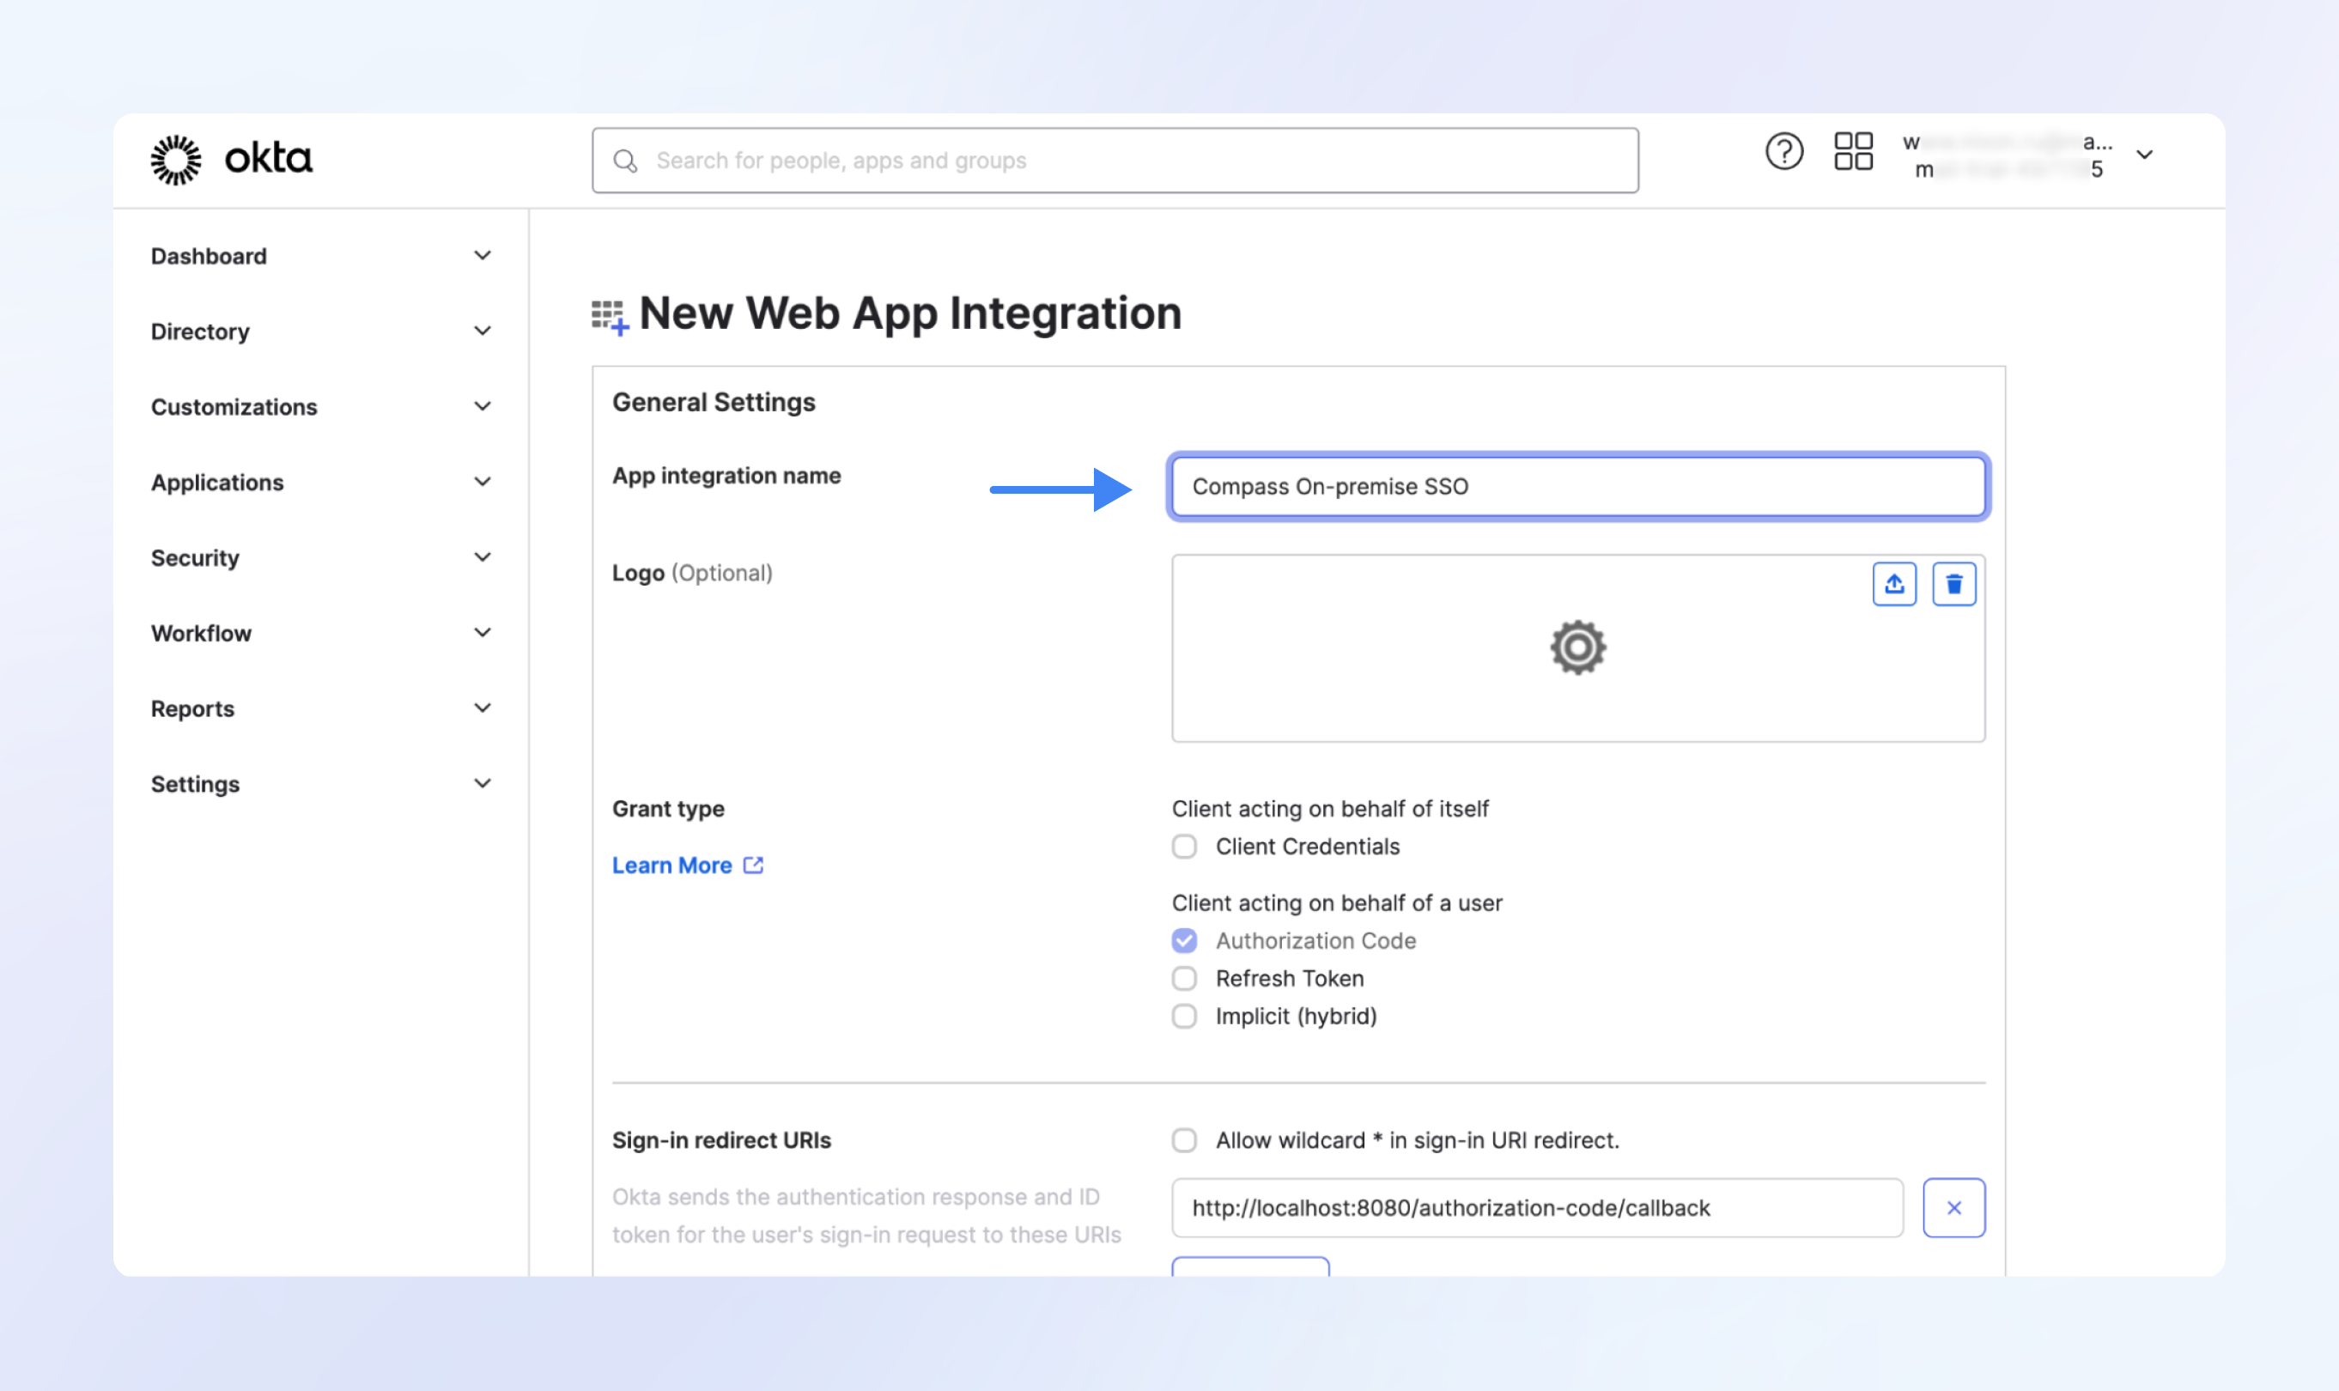Open the help question mark icon

[x=1784, y=152]
